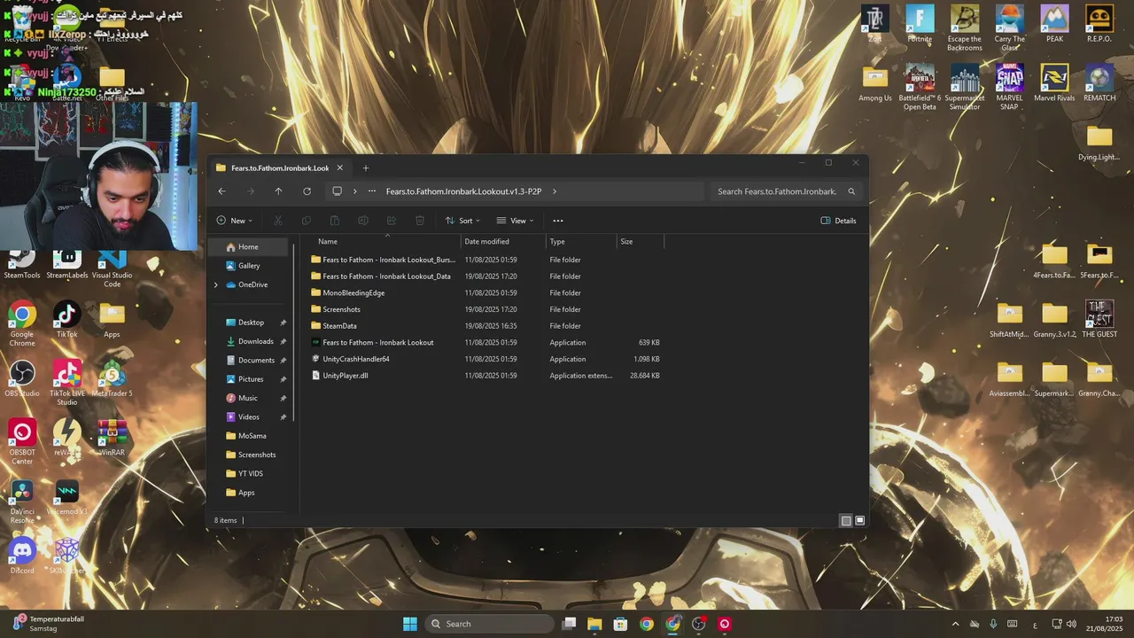This screenshot has width=1134, height=638.
Task: Open Visual Studio Code shortcut
Action: coord(112,268)
